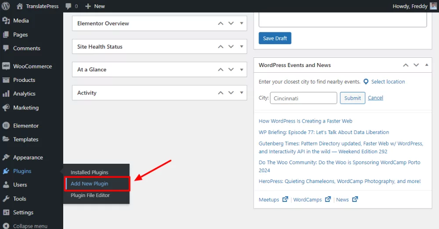This screenshot has height=229, width=439.
Task: Move At a Glance widget up
Action: point(221,70)
